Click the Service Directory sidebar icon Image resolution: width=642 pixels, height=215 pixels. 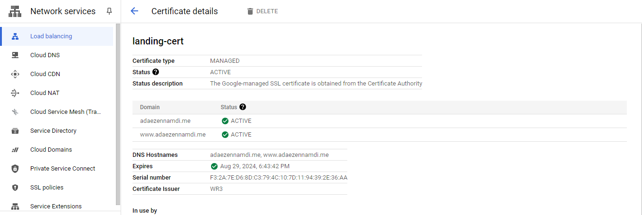click(x=15, y=131)
